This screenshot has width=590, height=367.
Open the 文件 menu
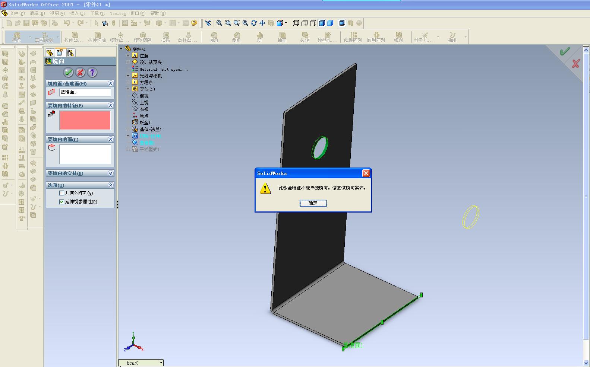(17, 13)
